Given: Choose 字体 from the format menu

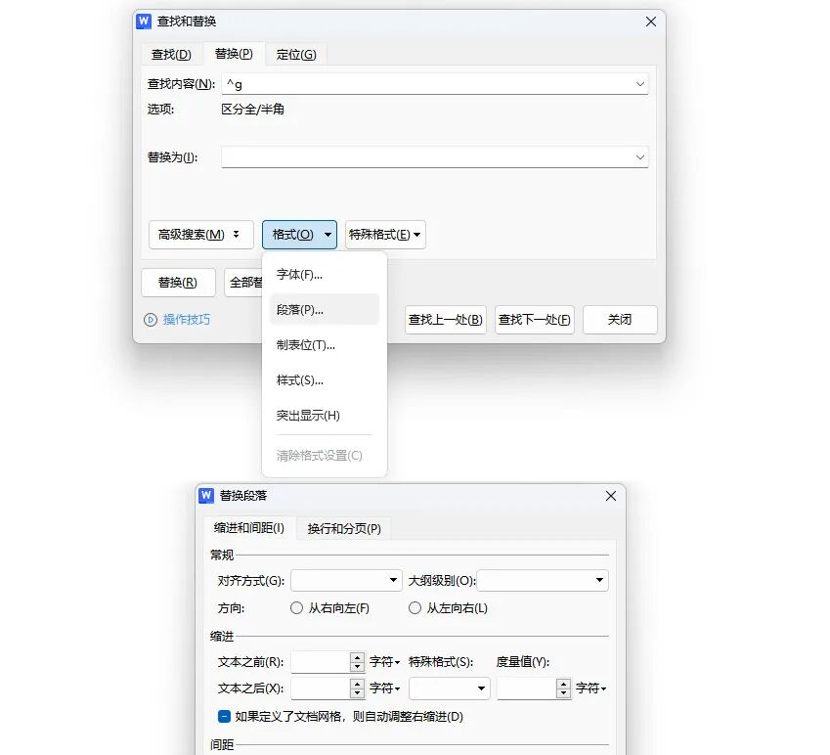Looking at the screenshot, I should pyautogui.click(x=297, y=275).
